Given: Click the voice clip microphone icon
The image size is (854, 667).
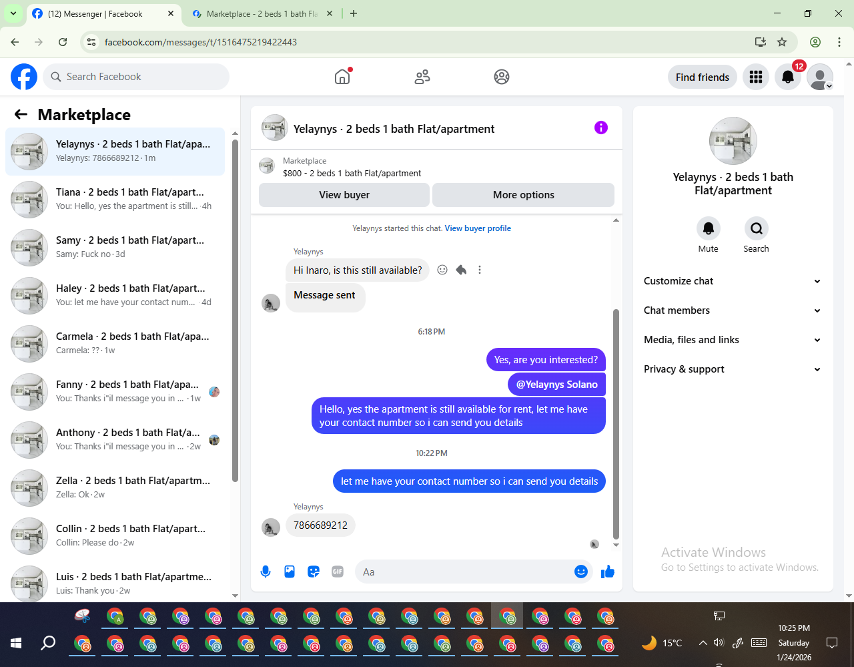Looking at the screenshot, I should click(266, 572).
